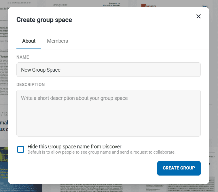Viewport: 218px width, 192px height.
Task: Click the DESCRIPTION field label
Action: point(31,85)
